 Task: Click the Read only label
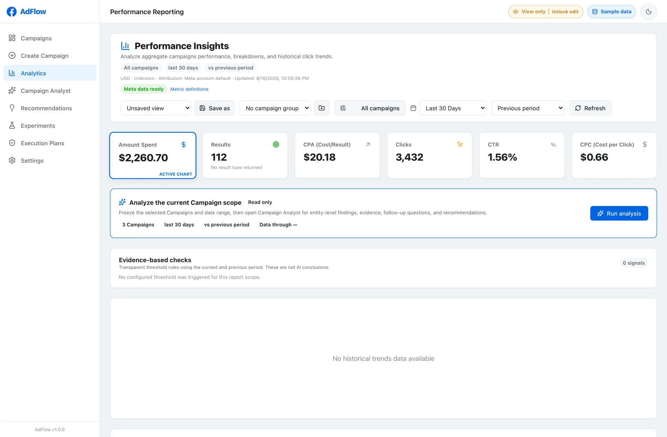(260, 202)
